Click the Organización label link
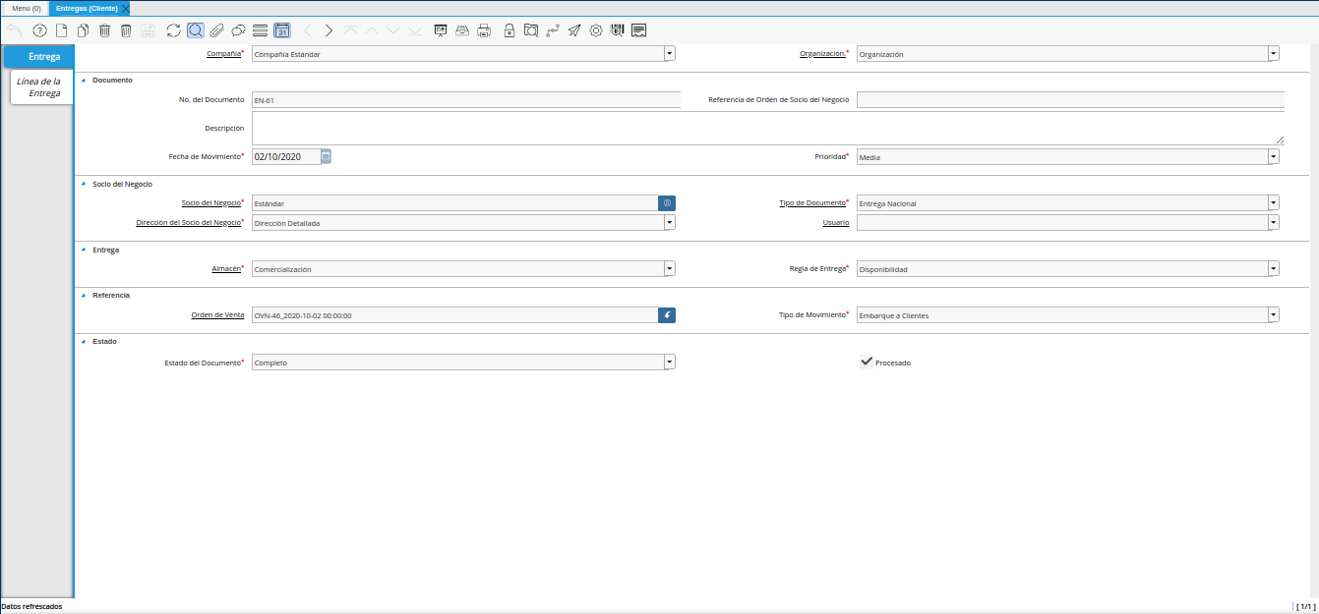The width and height of the screenshot is (1319, 614). (x=822, y=53)
